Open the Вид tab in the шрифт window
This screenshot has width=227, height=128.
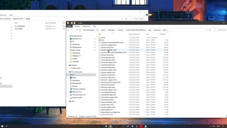pos(11,15)
